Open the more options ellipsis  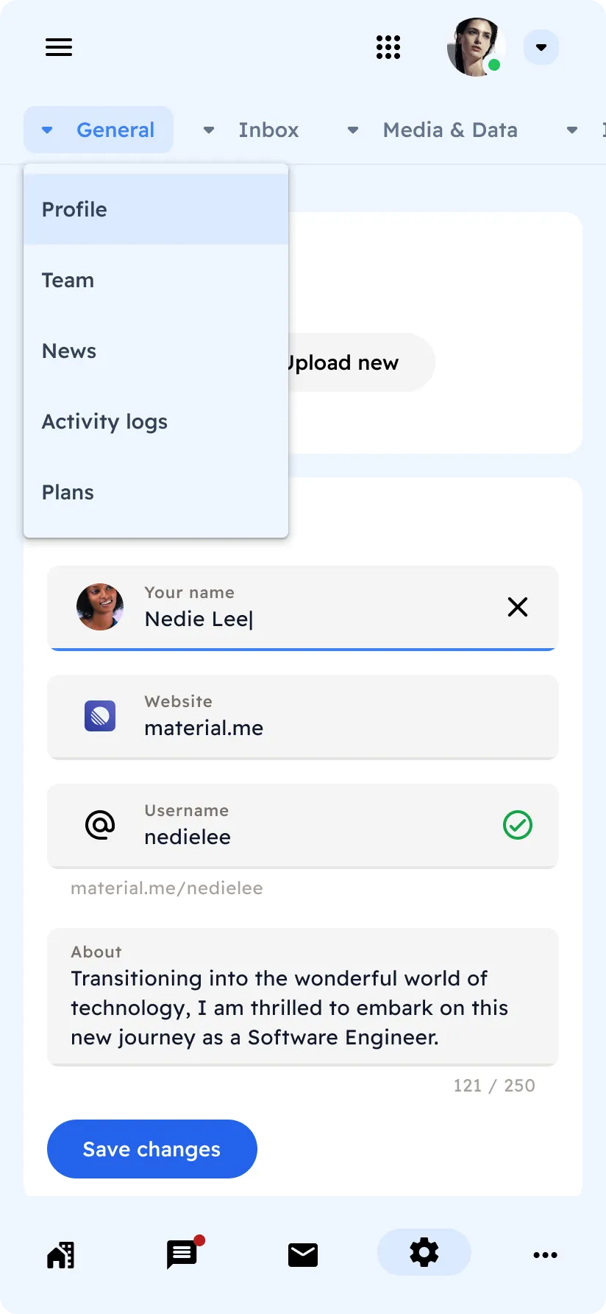(x=545, y=1254)
